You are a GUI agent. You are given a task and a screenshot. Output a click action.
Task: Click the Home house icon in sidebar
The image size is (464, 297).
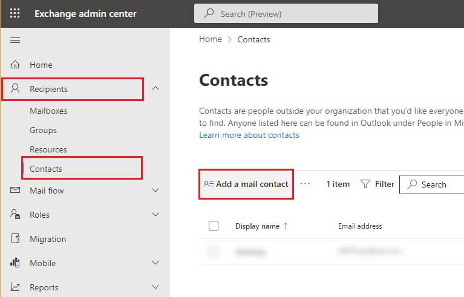[16, 65]
